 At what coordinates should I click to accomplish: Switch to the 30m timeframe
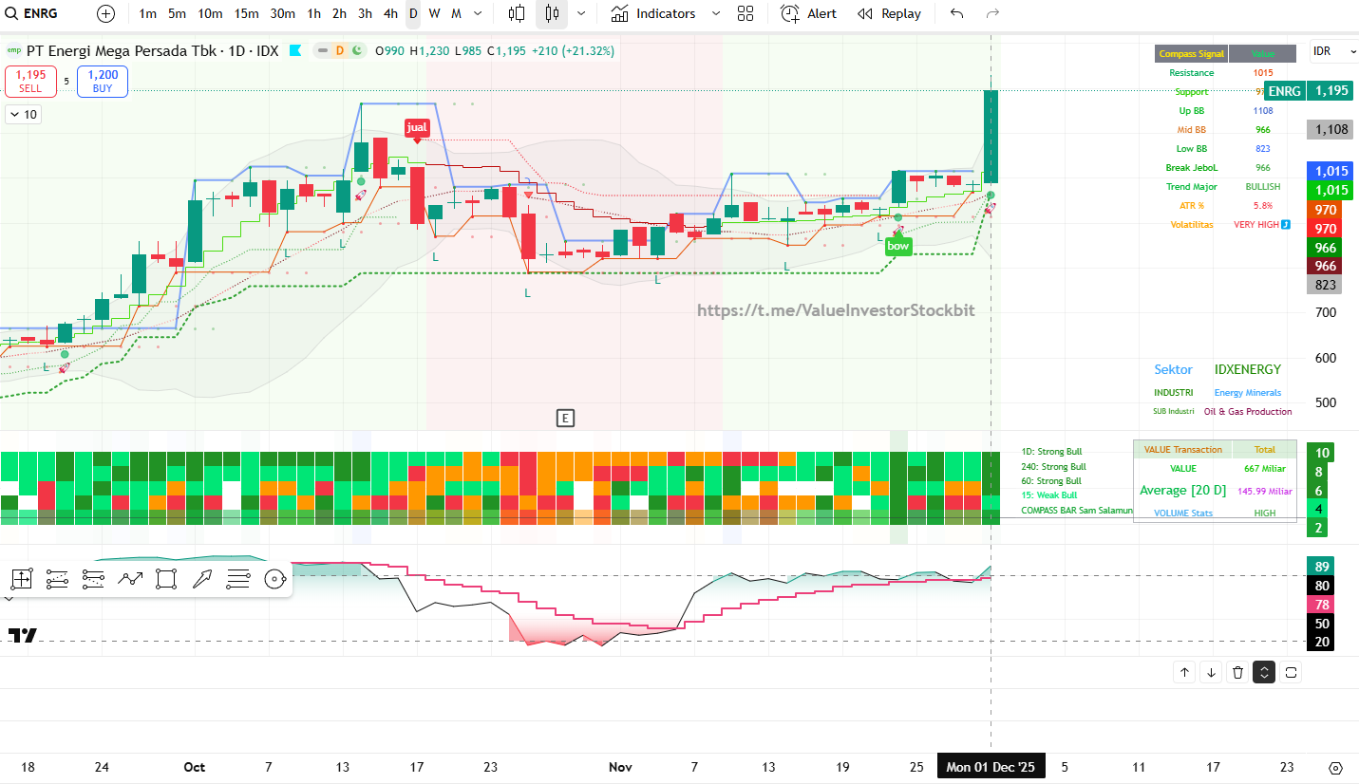282,13
